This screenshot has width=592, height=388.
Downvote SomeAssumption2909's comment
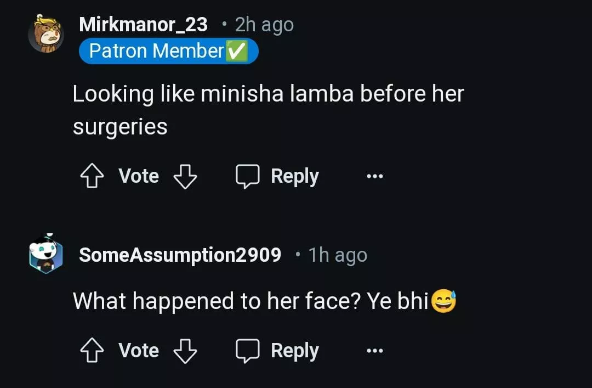(185, 351)
